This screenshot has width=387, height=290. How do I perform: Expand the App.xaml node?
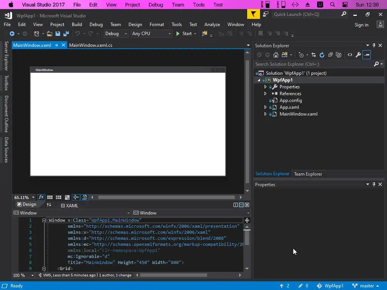click(x=265, y=107)
